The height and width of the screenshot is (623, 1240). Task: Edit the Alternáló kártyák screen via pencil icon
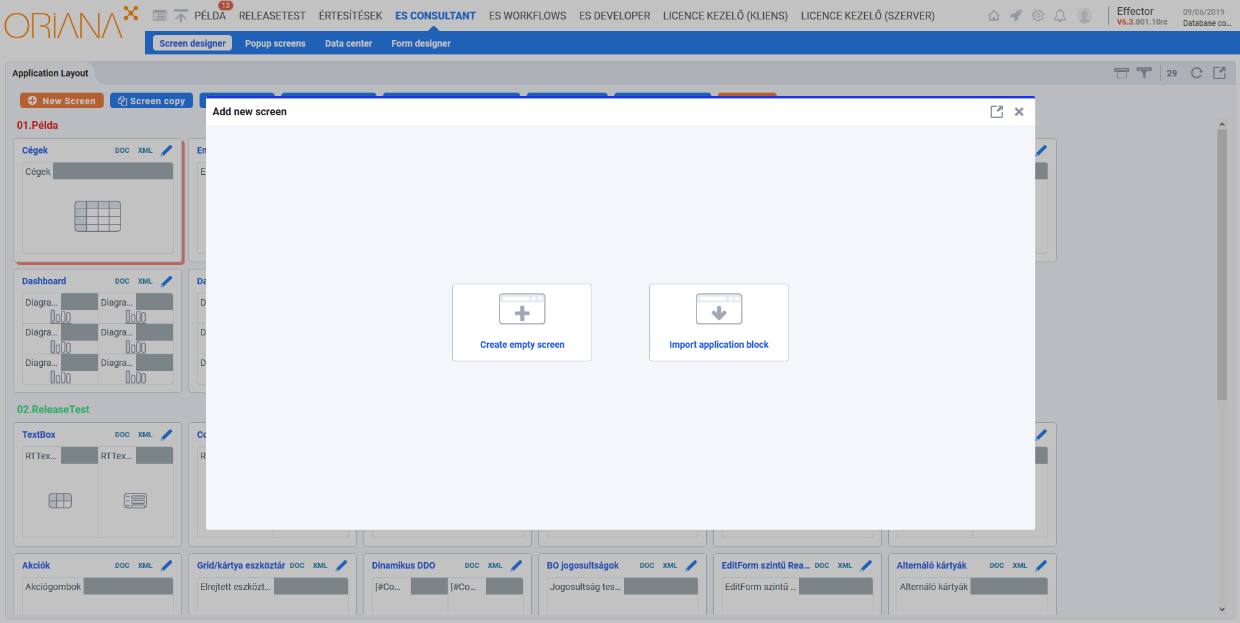[1041, 565]
